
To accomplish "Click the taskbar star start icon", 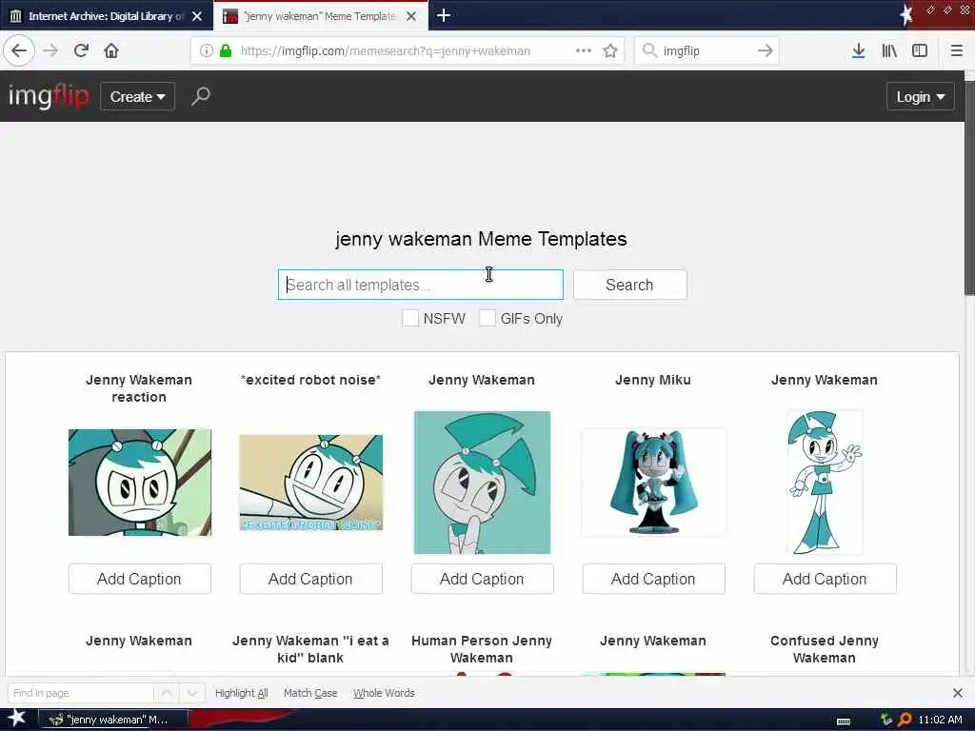I will 16,719.
